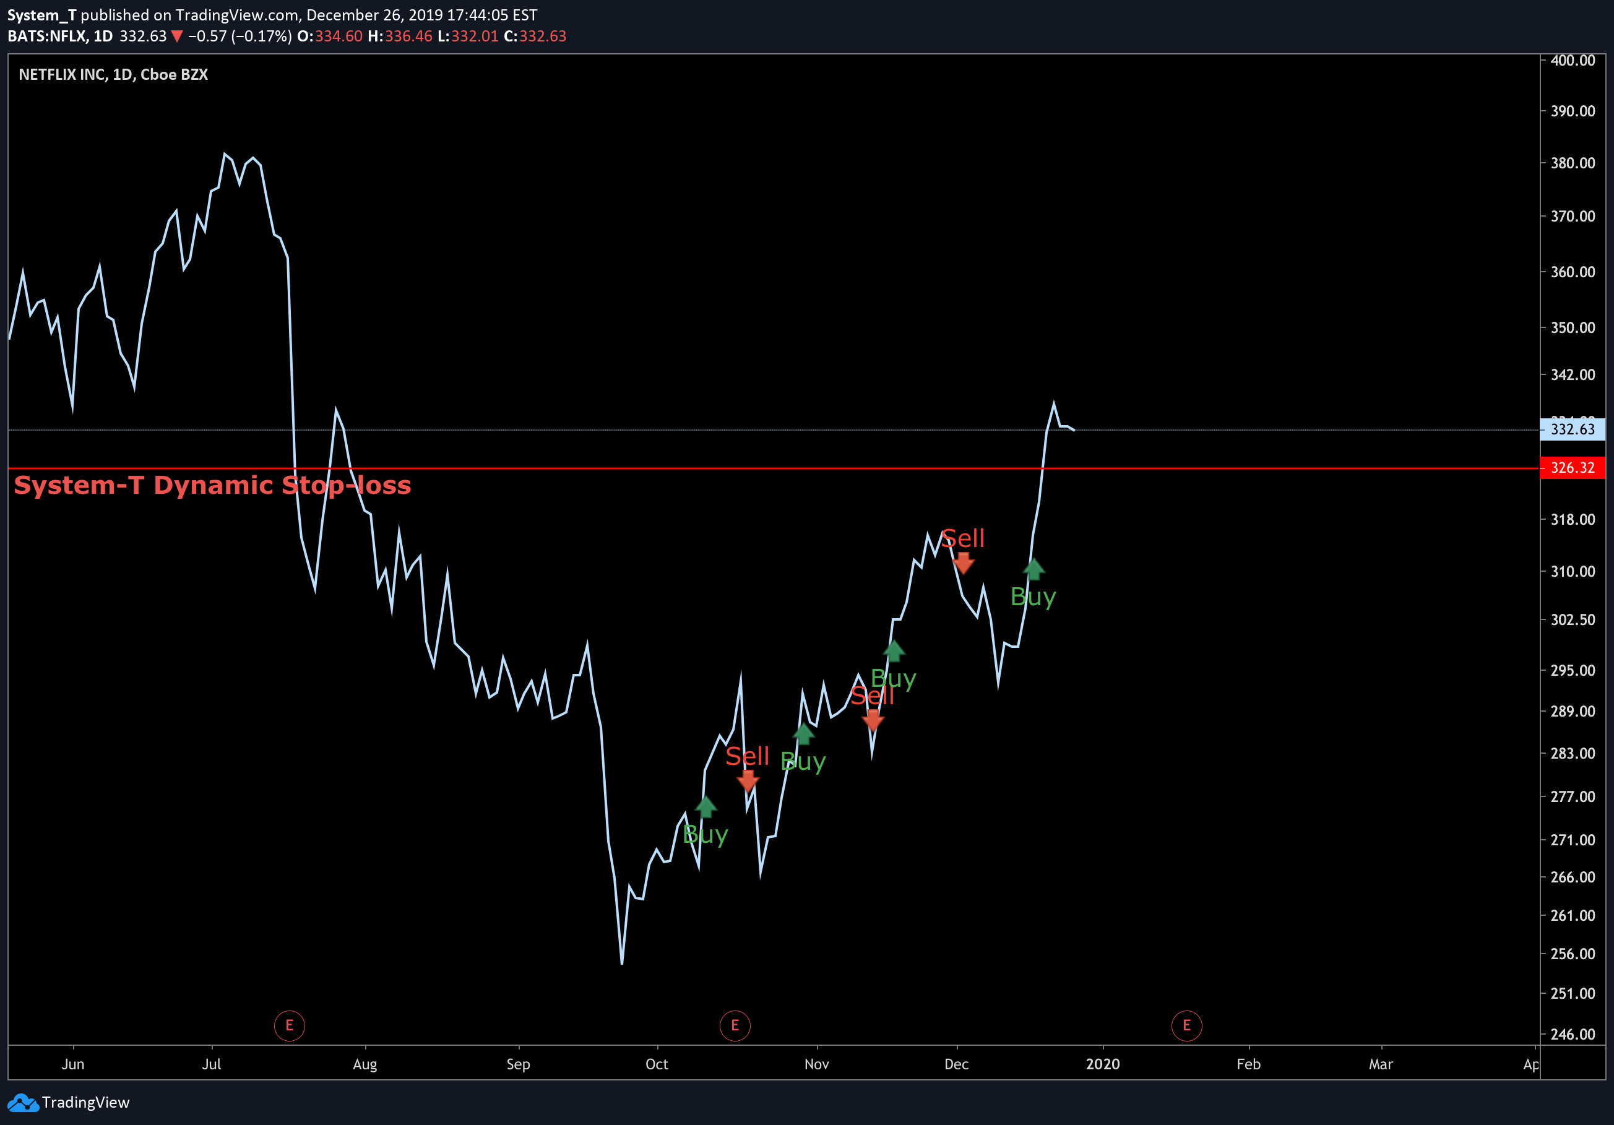Click the Buy label below the mid-December arrow

(x=1034, y=597)
